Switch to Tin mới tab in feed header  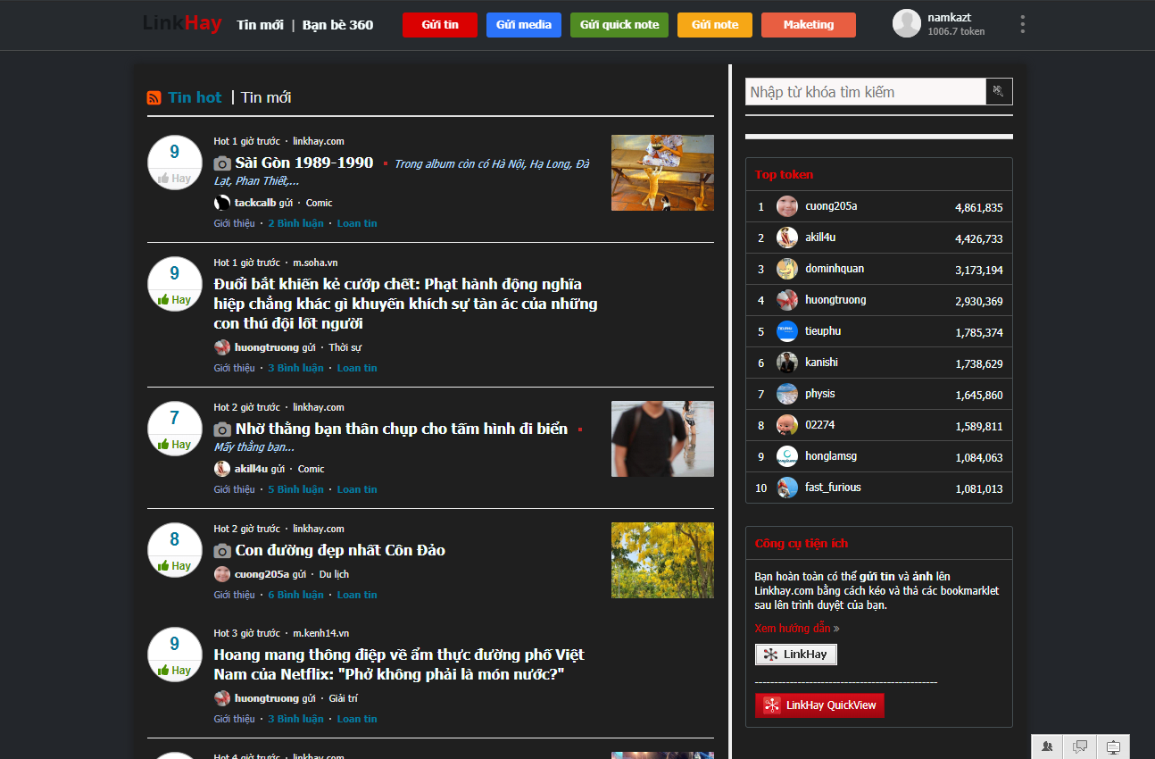[x=266, y=97]
